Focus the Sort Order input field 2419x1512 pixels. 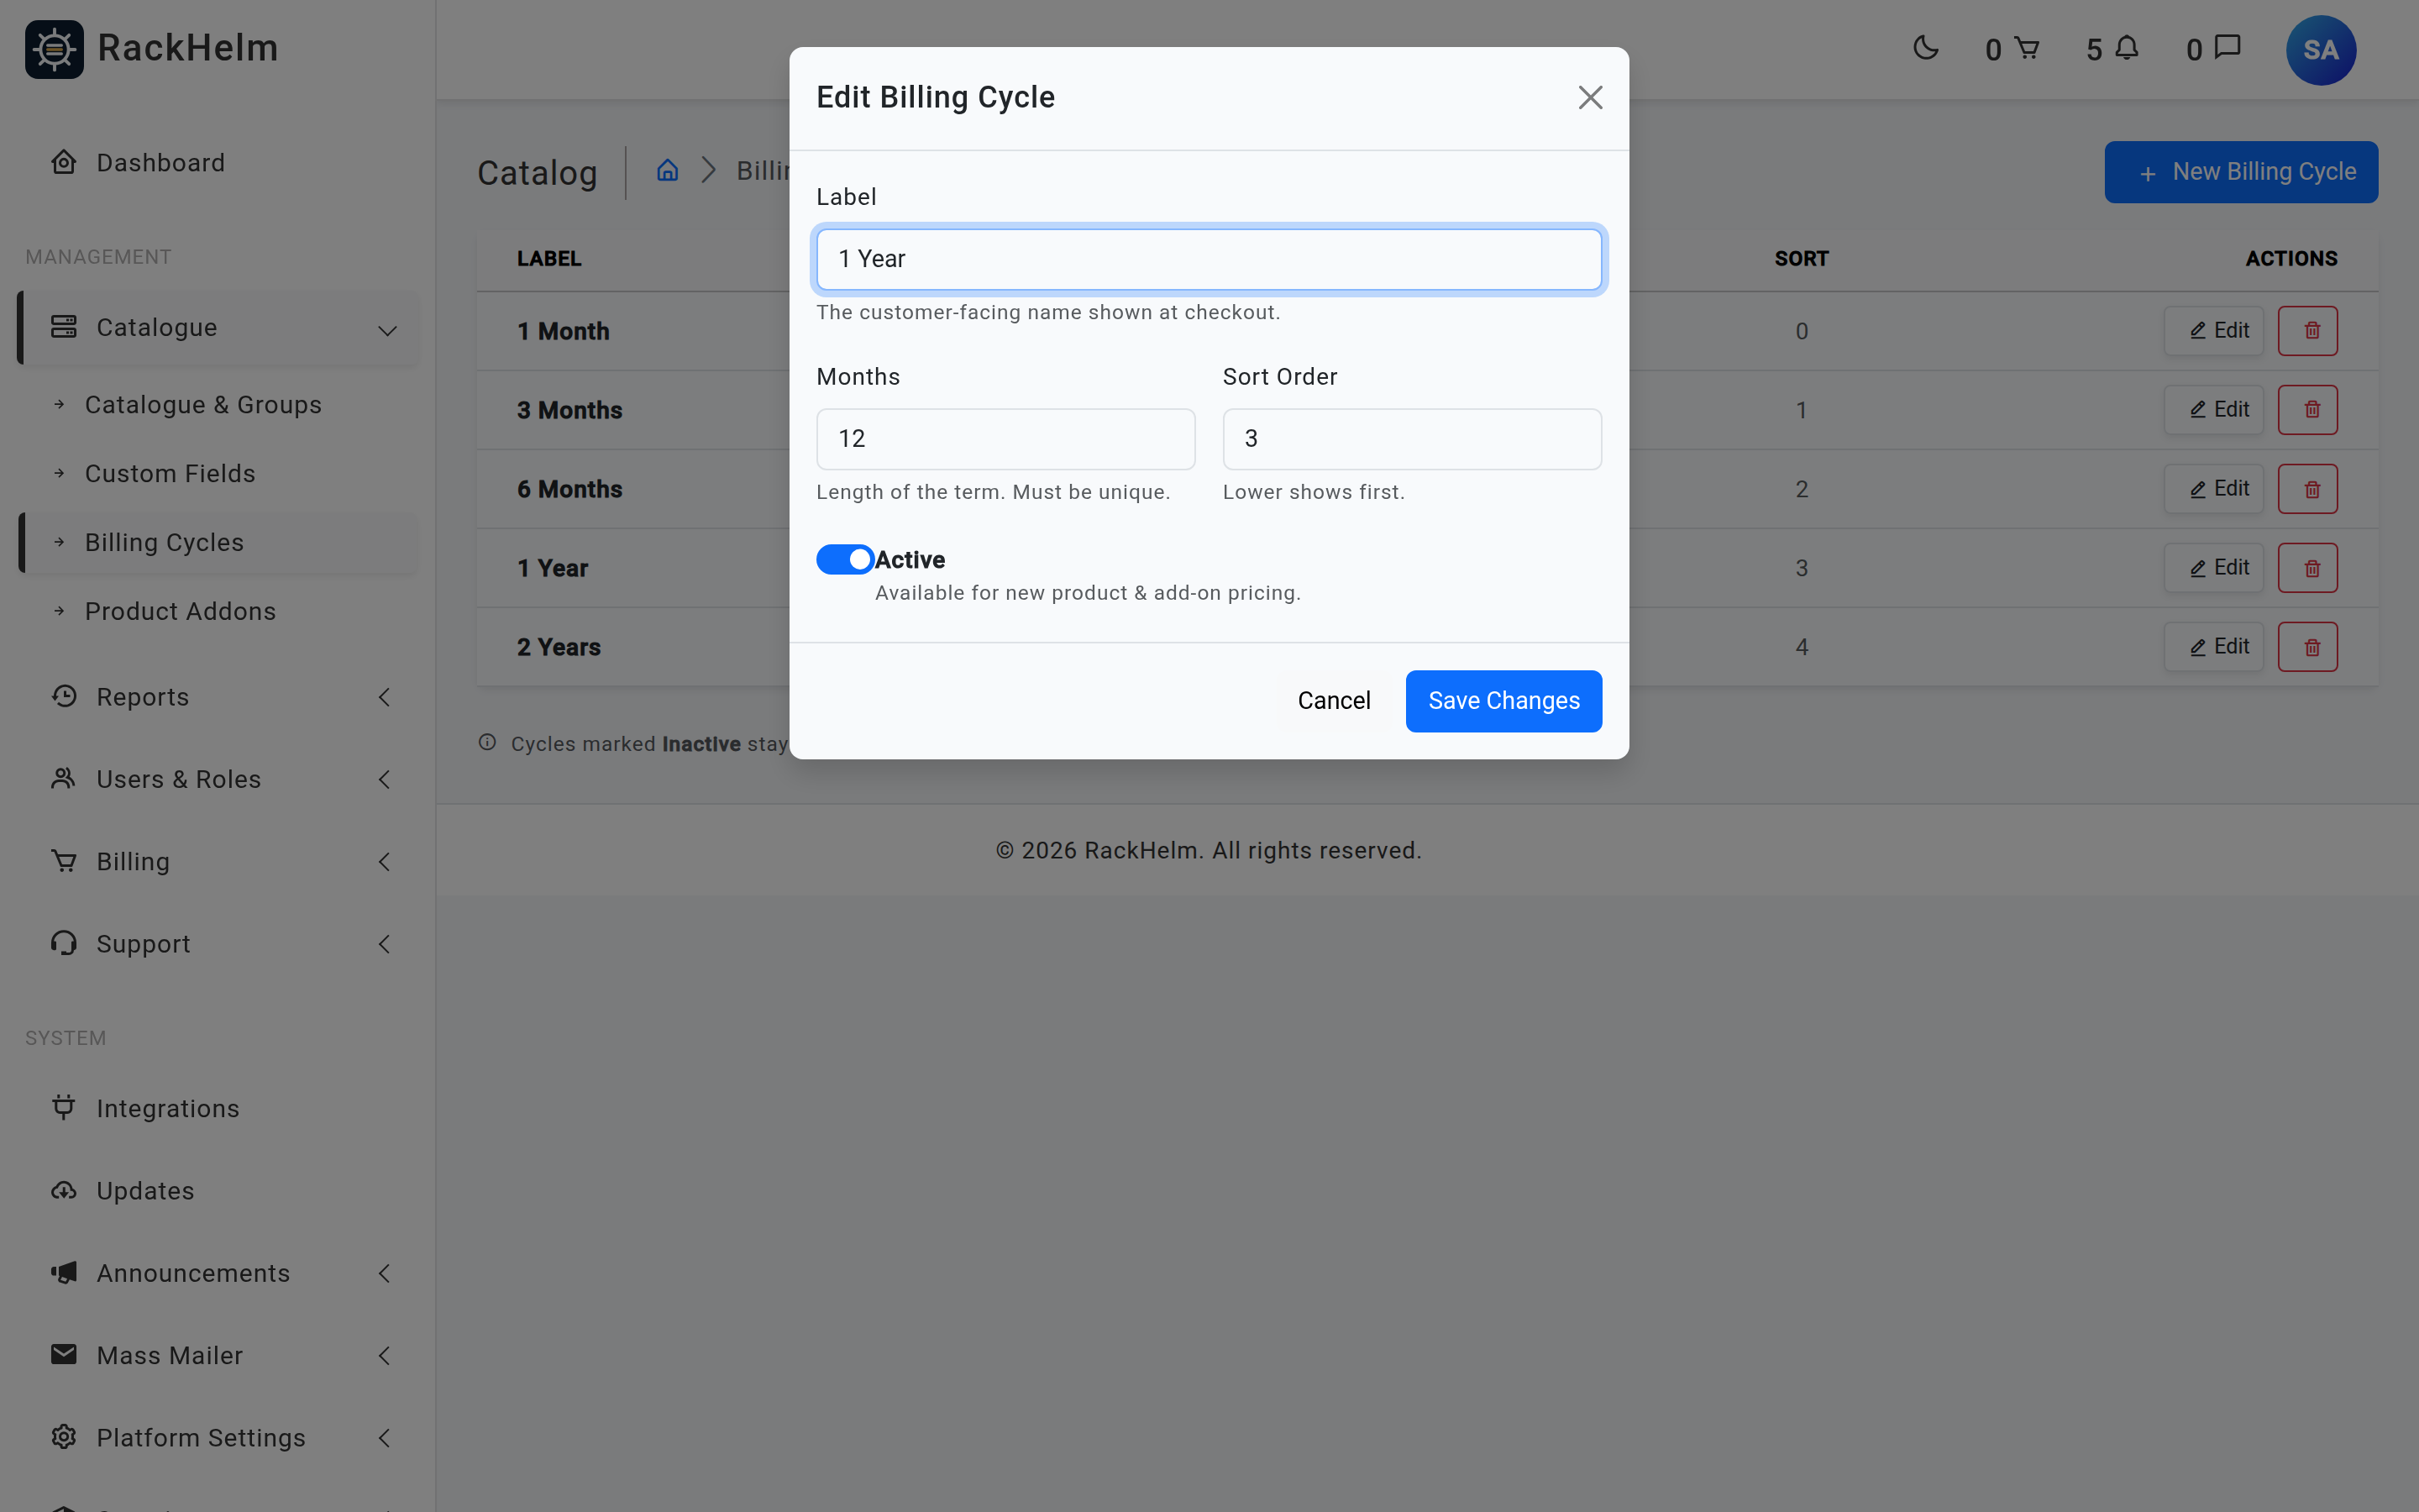point(1411,439)
